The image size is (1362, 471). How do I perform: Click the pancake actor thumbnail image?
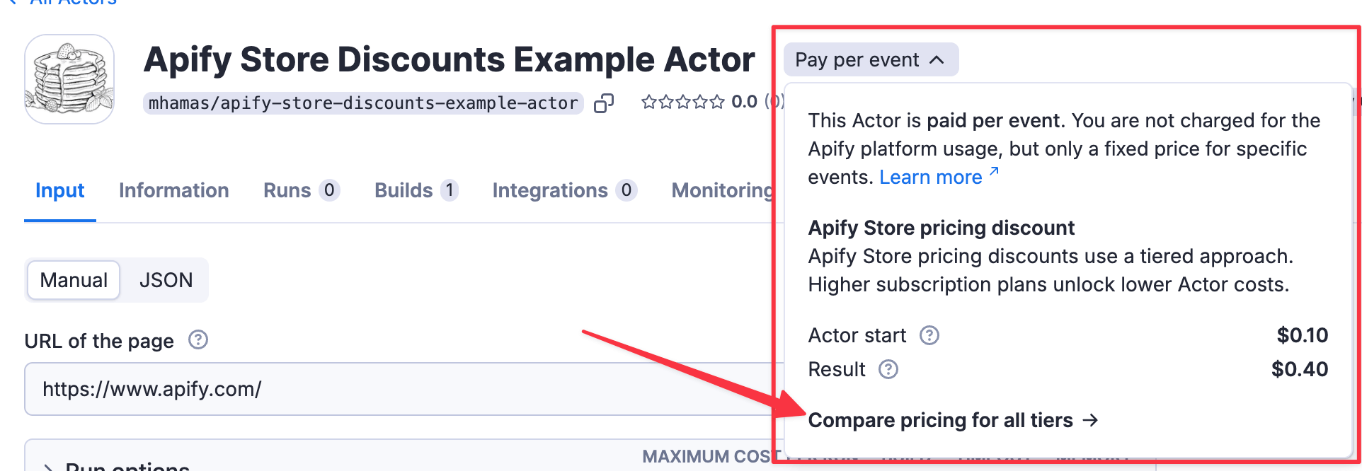tap(69, 78)
